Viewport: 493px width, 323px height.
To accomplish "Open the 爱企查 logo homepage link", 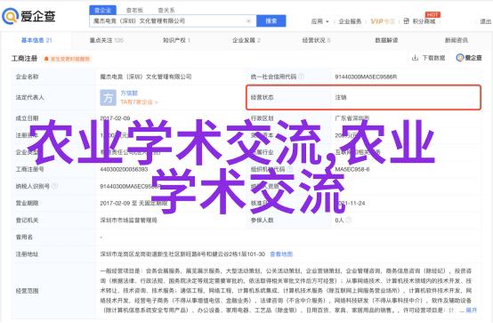I will point(29,16).
